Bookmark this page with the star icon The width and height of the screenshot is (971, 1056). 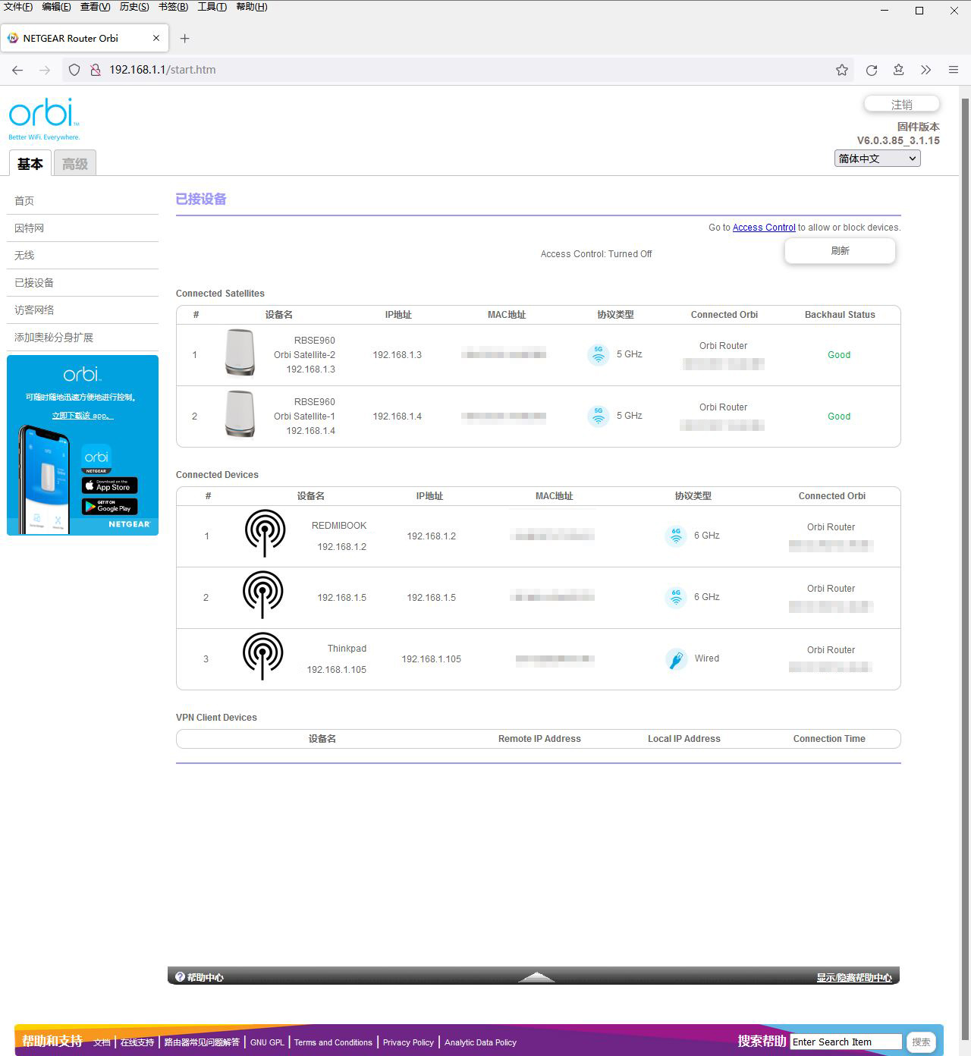click(x=842, y=70)
